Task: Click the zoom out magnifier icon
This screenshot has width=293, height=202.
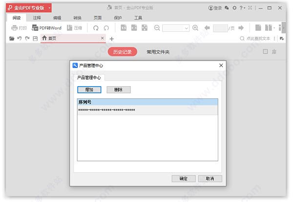Action: click(157, 28)
